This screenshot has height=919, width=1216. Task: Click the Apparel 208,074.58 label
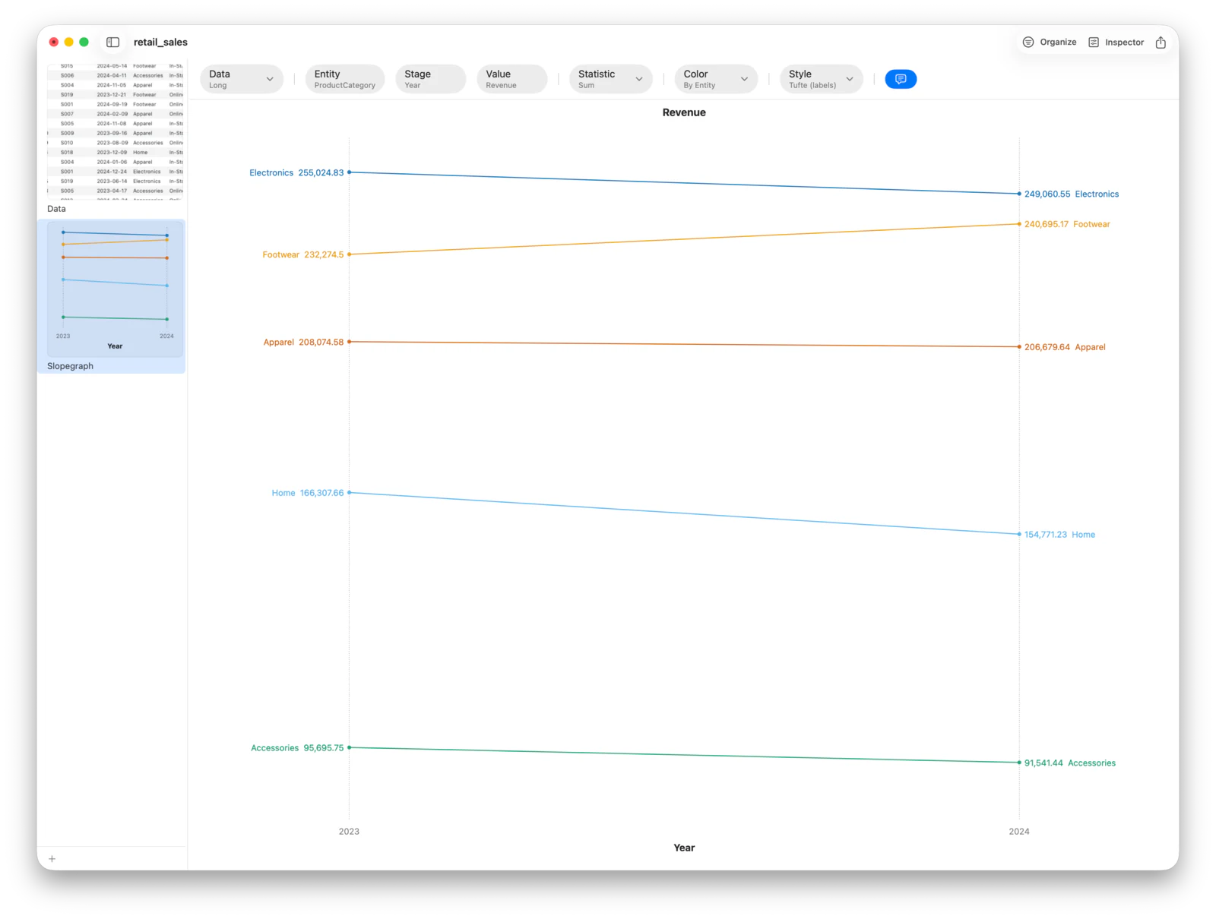303,343
